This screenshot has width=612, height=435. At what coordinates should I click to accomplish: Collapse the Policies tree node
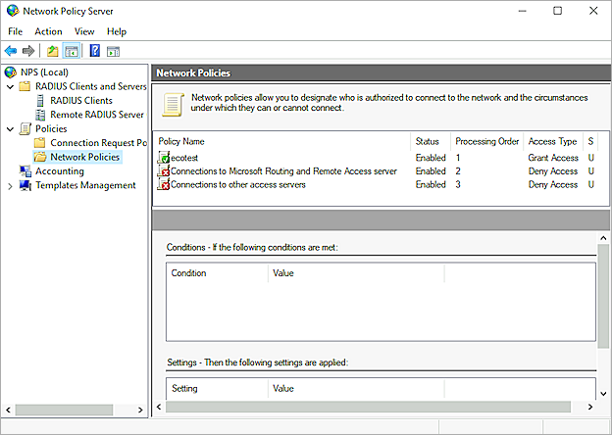pyautogui.click(x=11, y=128)
